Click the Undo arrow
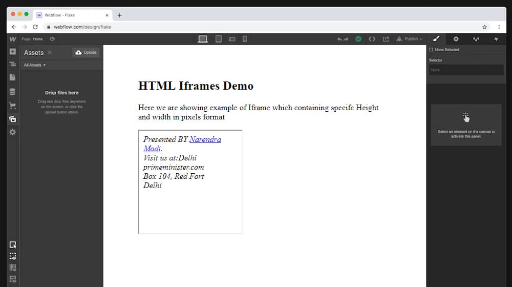The image size is (512, 287). (x=339, y=39)
